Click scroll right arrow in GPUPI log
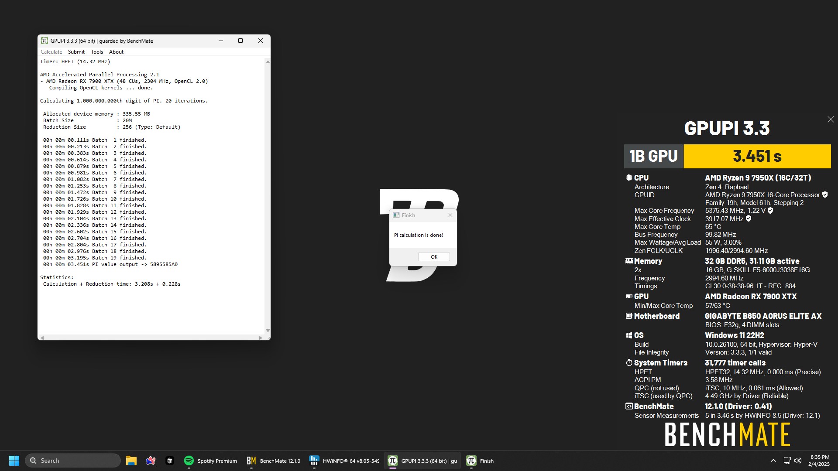 click(x=261, y=338)
